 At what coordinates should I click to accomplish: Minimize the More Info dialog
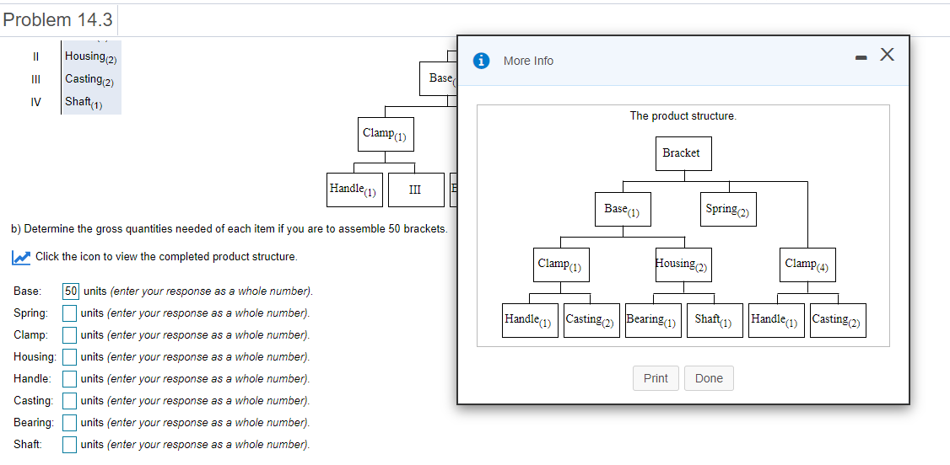tap(861, 58)
